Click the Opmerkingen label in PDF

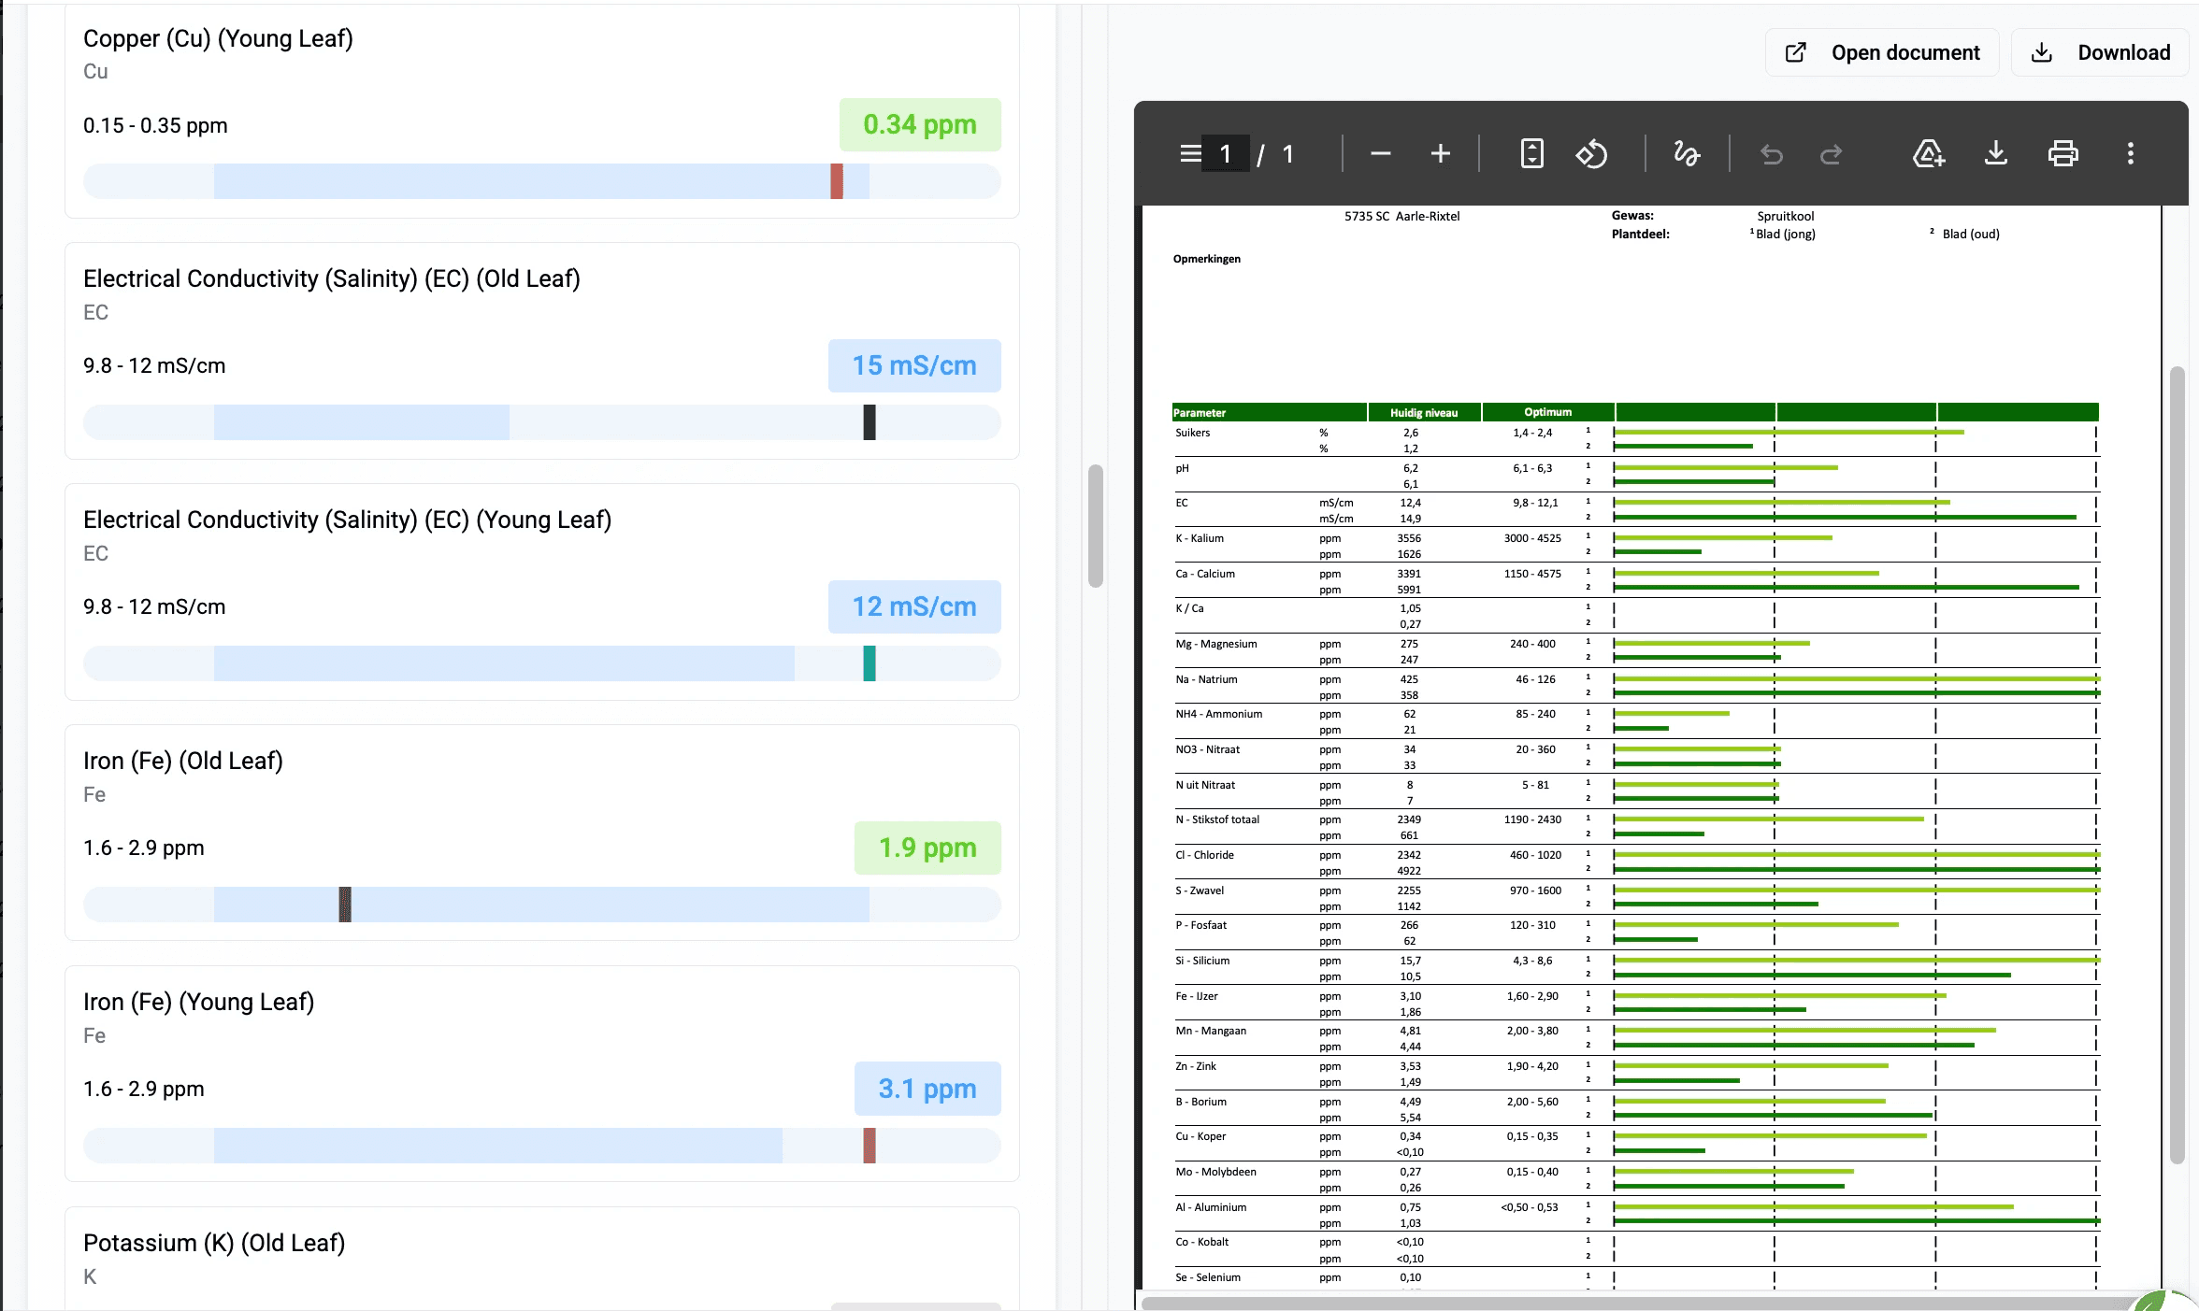coord(1207,259)
